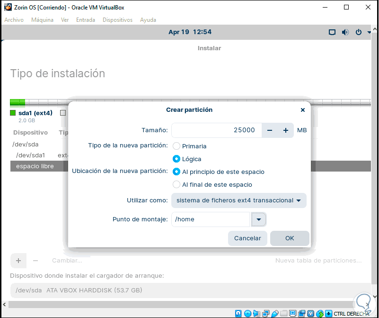
Task: Click the Tamaño size input field
Action: point(217,130)
